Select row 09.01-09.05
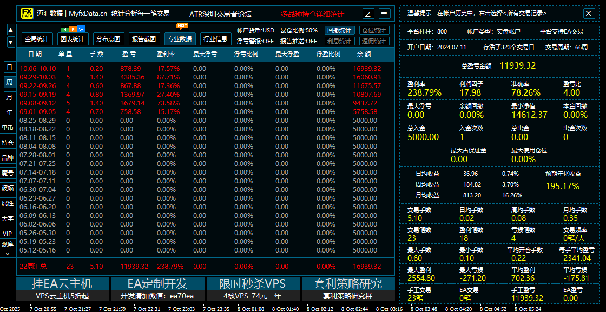The width and height of the screenshot is (606, 312). click(205, 111)
